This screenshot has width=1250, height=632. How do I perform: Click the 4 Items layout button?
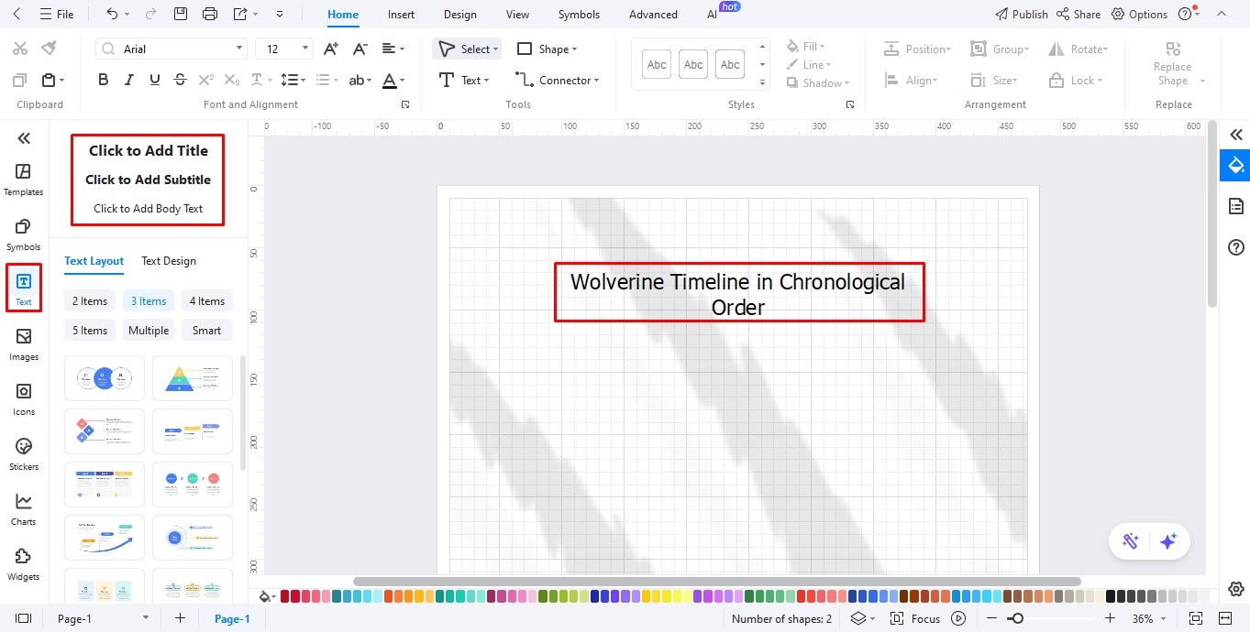coord(207,300)
